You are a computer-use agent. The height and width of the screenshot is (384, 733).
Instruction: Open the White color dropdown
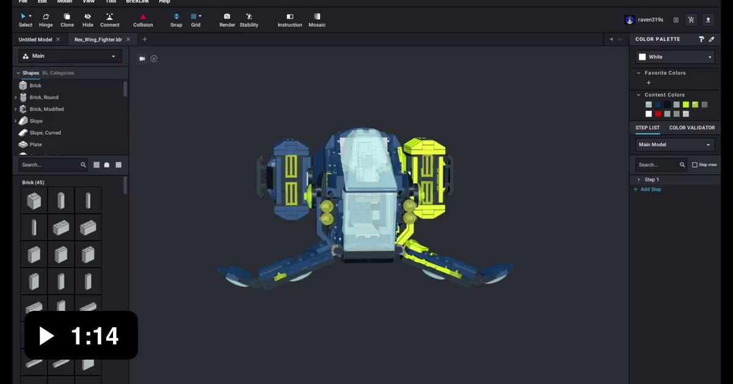point(675,57)
